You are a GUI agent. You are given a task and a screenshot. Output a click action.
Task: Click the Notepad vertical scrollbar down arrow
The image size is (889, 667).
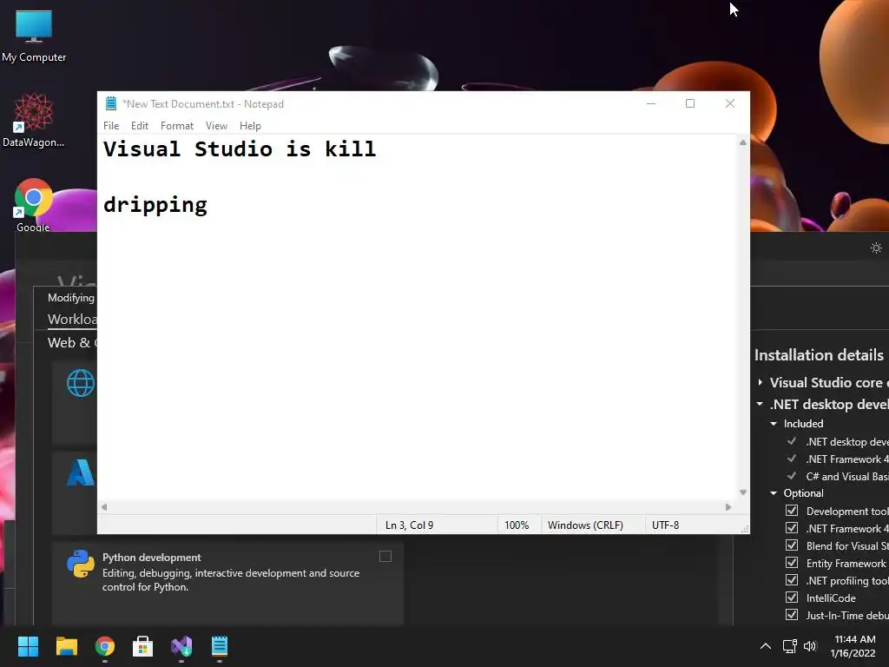[743, 492]
